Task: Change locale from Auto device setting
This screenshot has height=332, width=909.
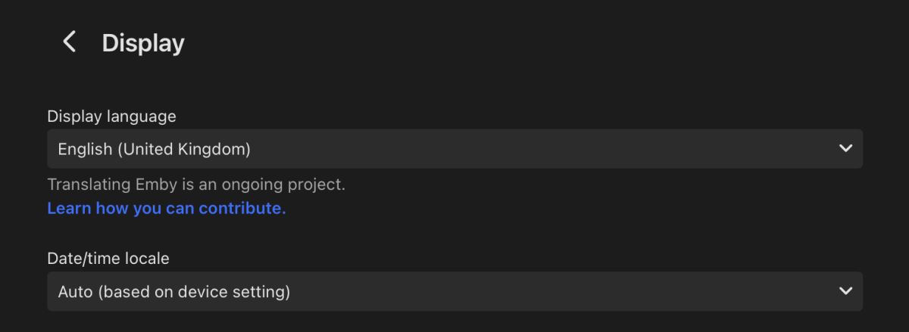Action: click(454, 291)
